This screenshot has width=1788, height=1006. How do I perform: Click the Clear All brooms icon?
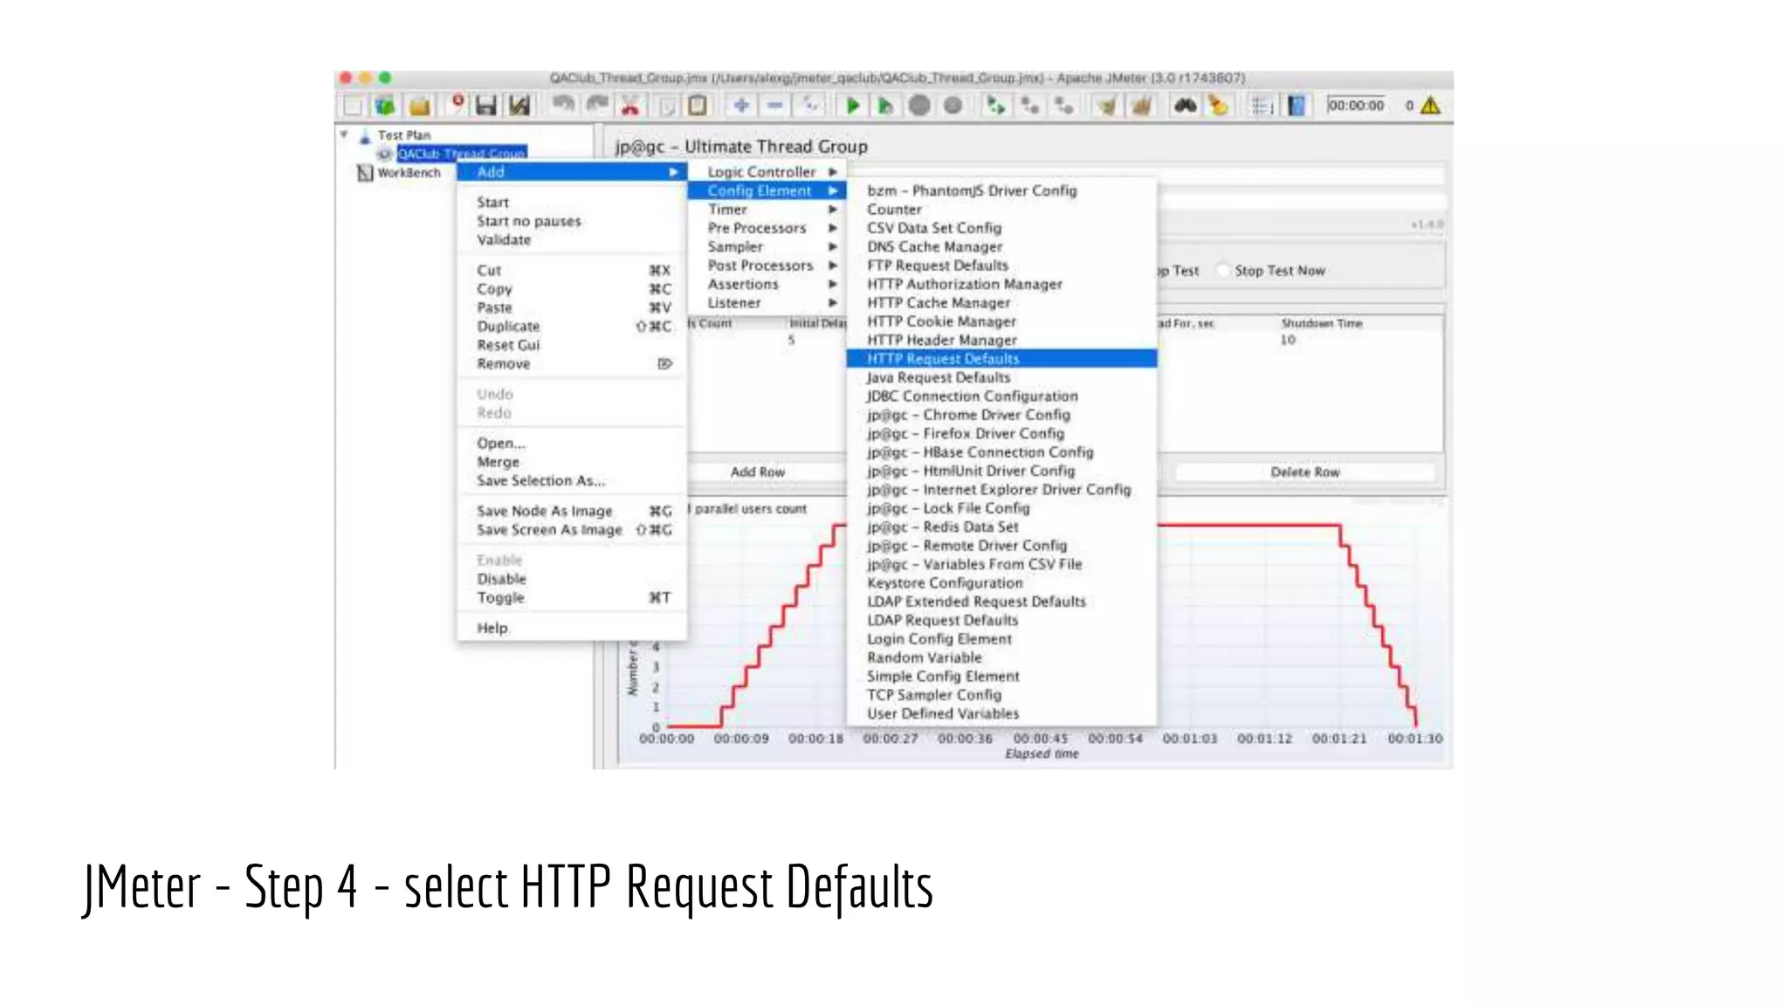1142,106
